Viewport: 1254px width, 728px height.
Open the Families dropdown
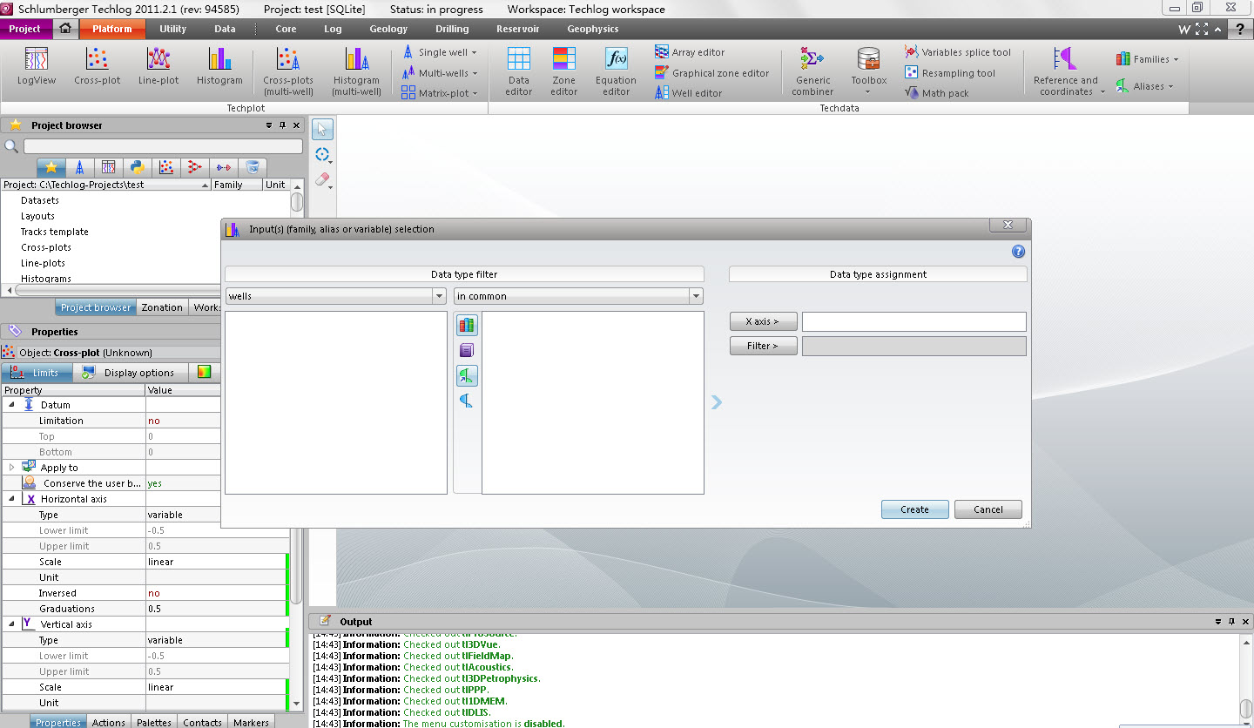click(x=1147, y=59)
